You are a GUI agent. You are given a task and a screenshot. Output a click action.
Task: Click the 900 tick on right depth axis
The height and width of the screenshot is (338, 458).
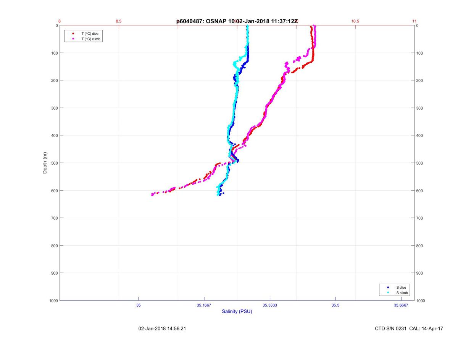tap(420, 273)
